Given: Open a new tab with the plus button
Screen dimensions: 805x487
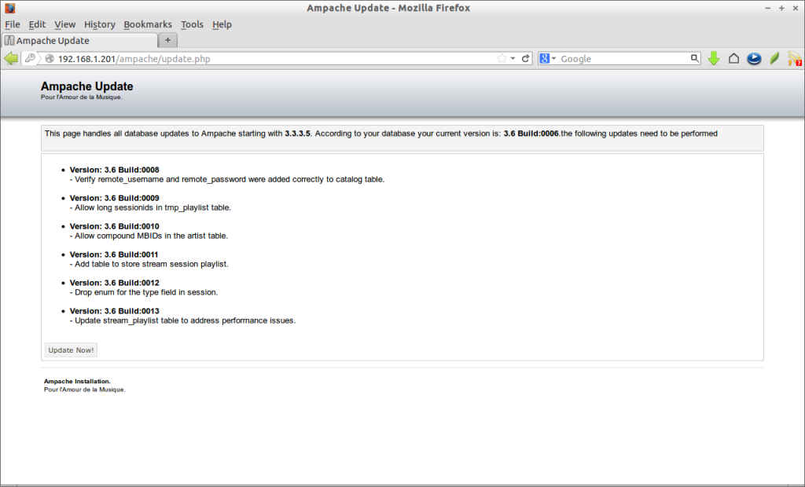Looking at the screenshot, I should (167, 40).
